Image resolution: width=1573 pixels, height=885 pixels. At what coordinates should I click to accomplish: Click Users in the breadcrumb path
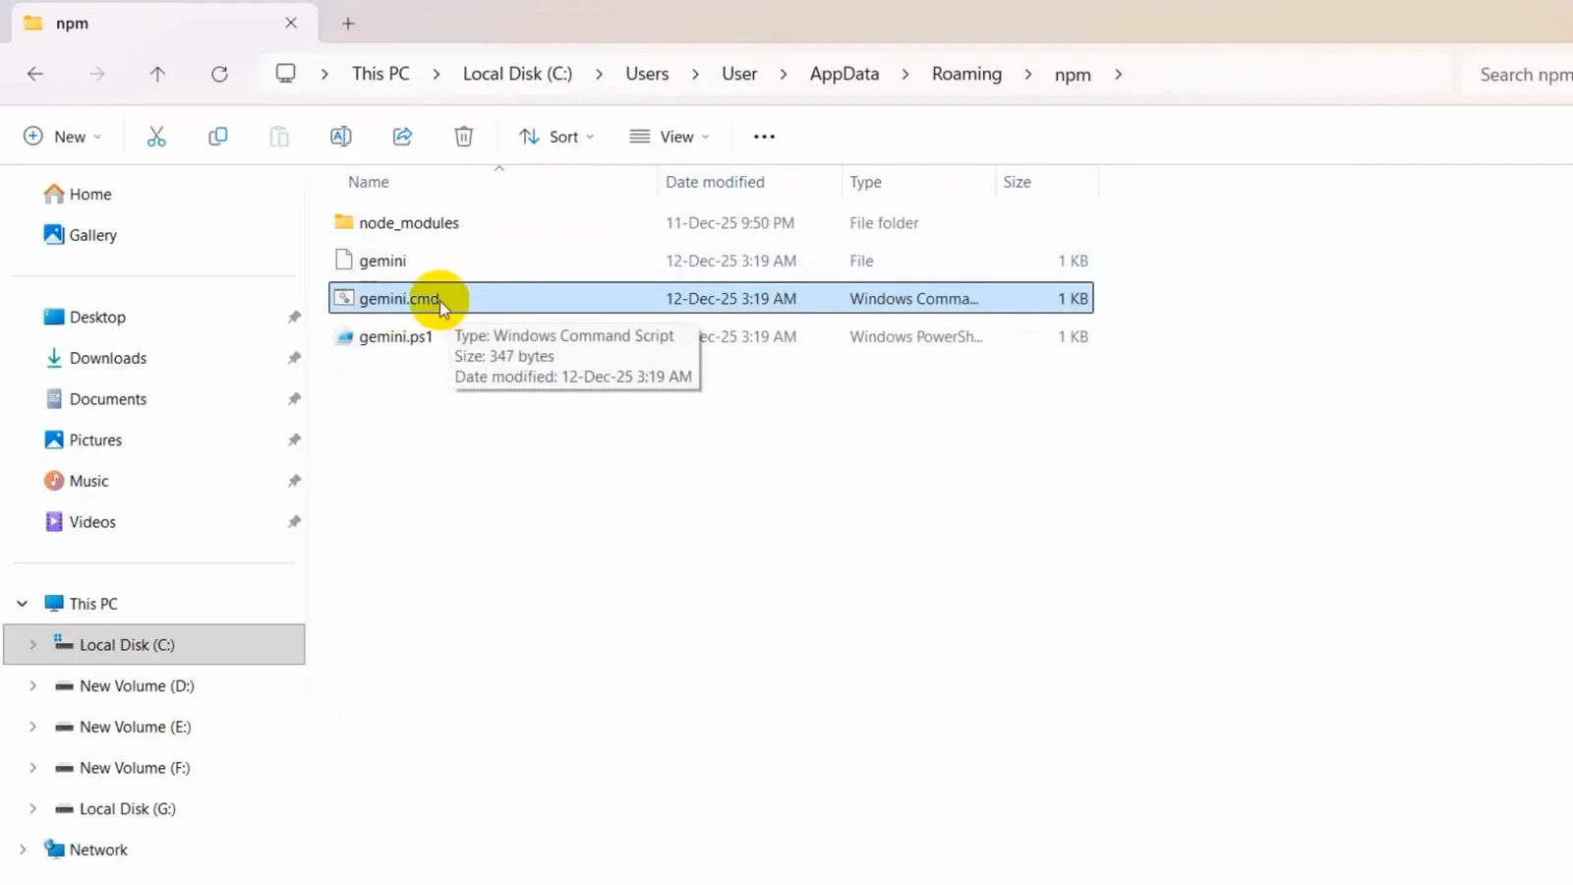click(x=647, y=75)
